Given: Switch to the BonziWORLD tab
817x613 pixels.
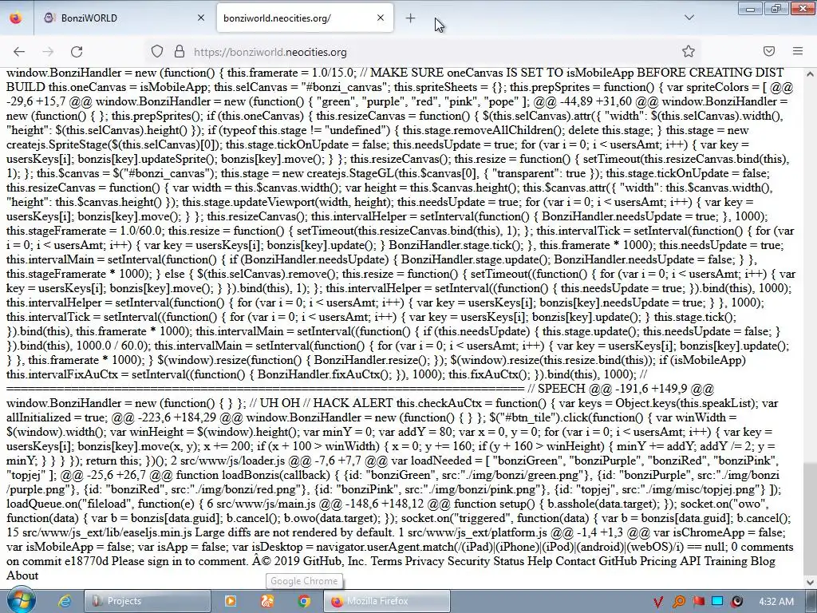Looking at the screenshot, I should (124, 18).
